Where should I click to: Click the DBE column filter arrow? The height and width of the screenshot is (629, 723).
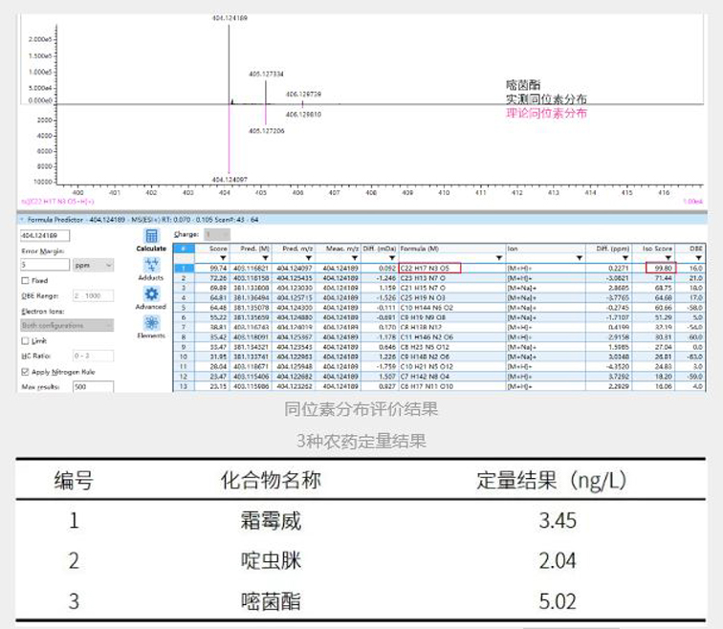point(696,258)
